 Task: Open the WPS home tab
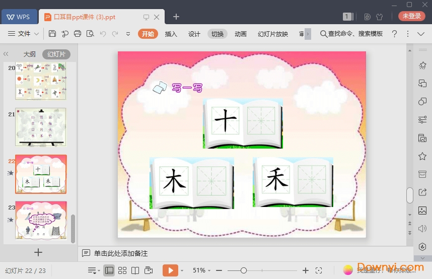19,17
